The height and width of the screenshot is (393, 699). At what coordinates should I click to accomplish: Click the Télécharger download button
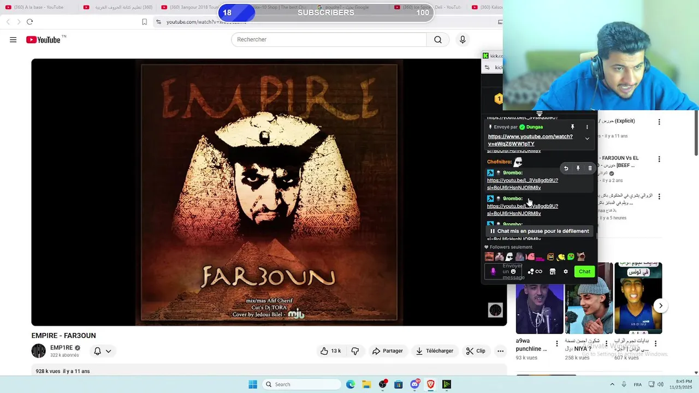tap(435, 351)
